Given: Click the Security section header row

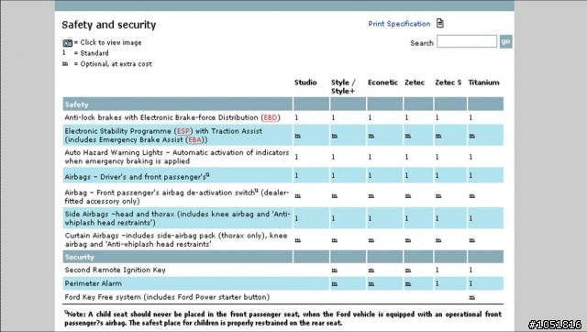Looking at the screenshot, I should (283, 257).
